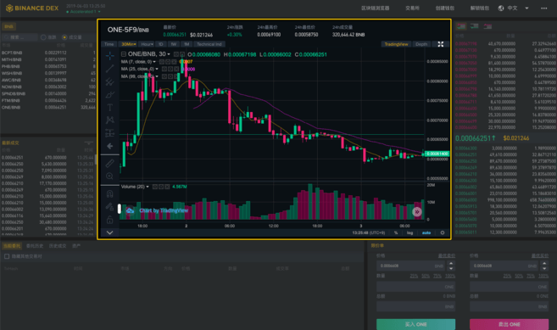Click the green Buy ONE button

coord(415,324)
